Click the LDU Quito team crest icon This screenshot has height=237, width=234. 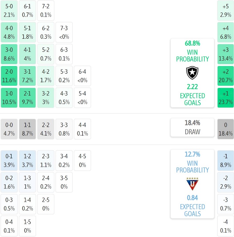pos(192,184)
